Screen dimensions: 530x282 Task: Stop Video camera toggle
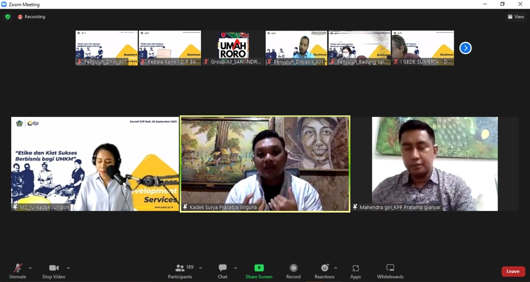coord(53,271)
